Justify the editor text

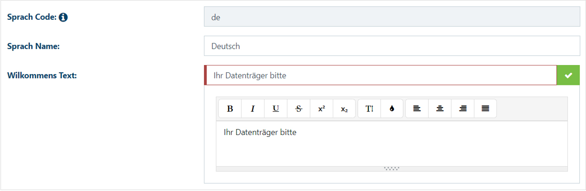point(486,109)
